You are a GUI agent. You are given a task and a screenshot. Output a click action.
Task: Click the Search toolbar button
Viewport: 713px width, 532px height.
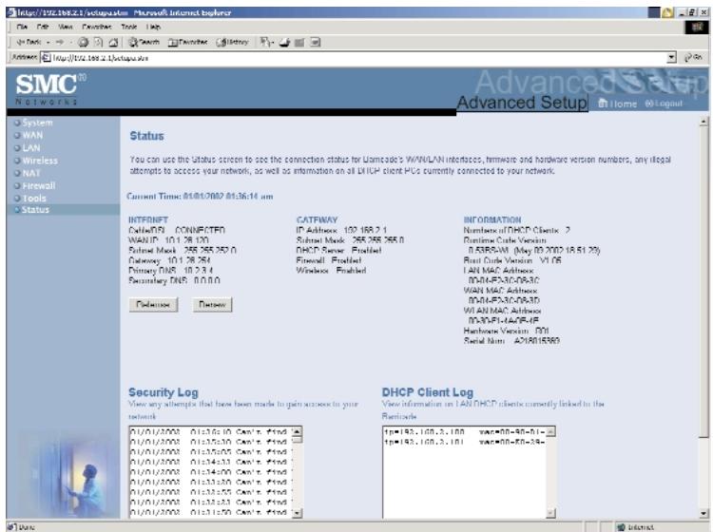tap(144, 42)
